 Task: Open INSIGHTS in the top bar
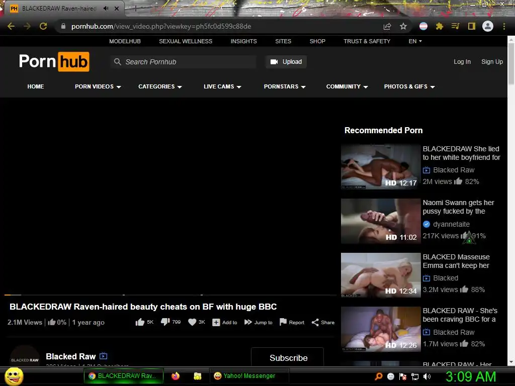click(244, 41)
